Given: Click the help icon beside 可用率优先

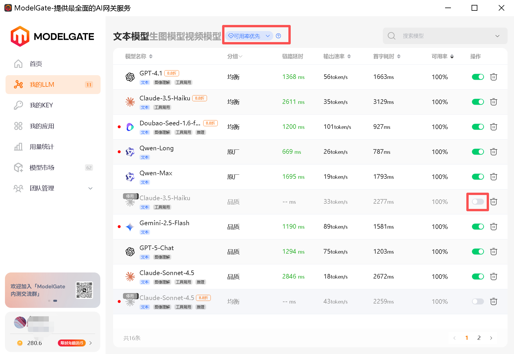Looking at the screenshot, I should [x=278, y=36].
